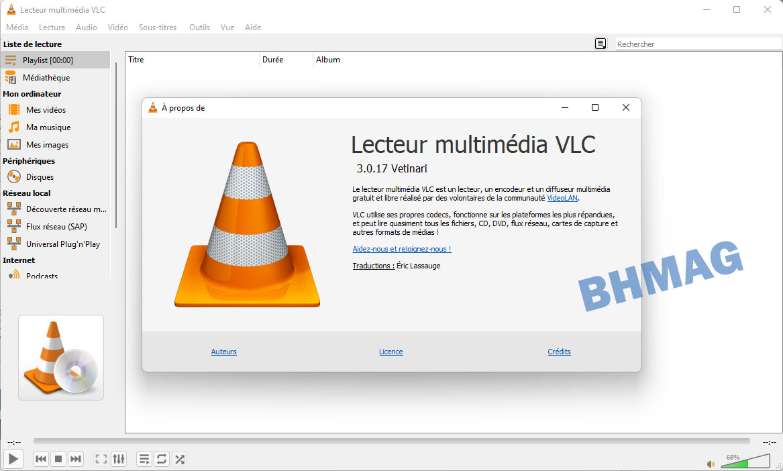Screen dimensions: 783x471
Task: Click the Réseau local section header
Action: [26, 193]
